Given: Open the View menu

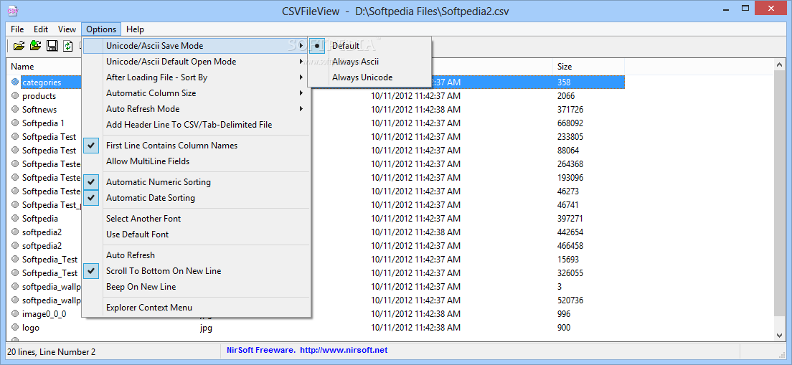Looking at the screenshot, I should (x=67, y=29).
